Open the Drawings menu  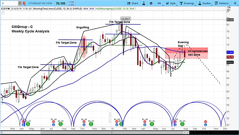tap(187, 3)
